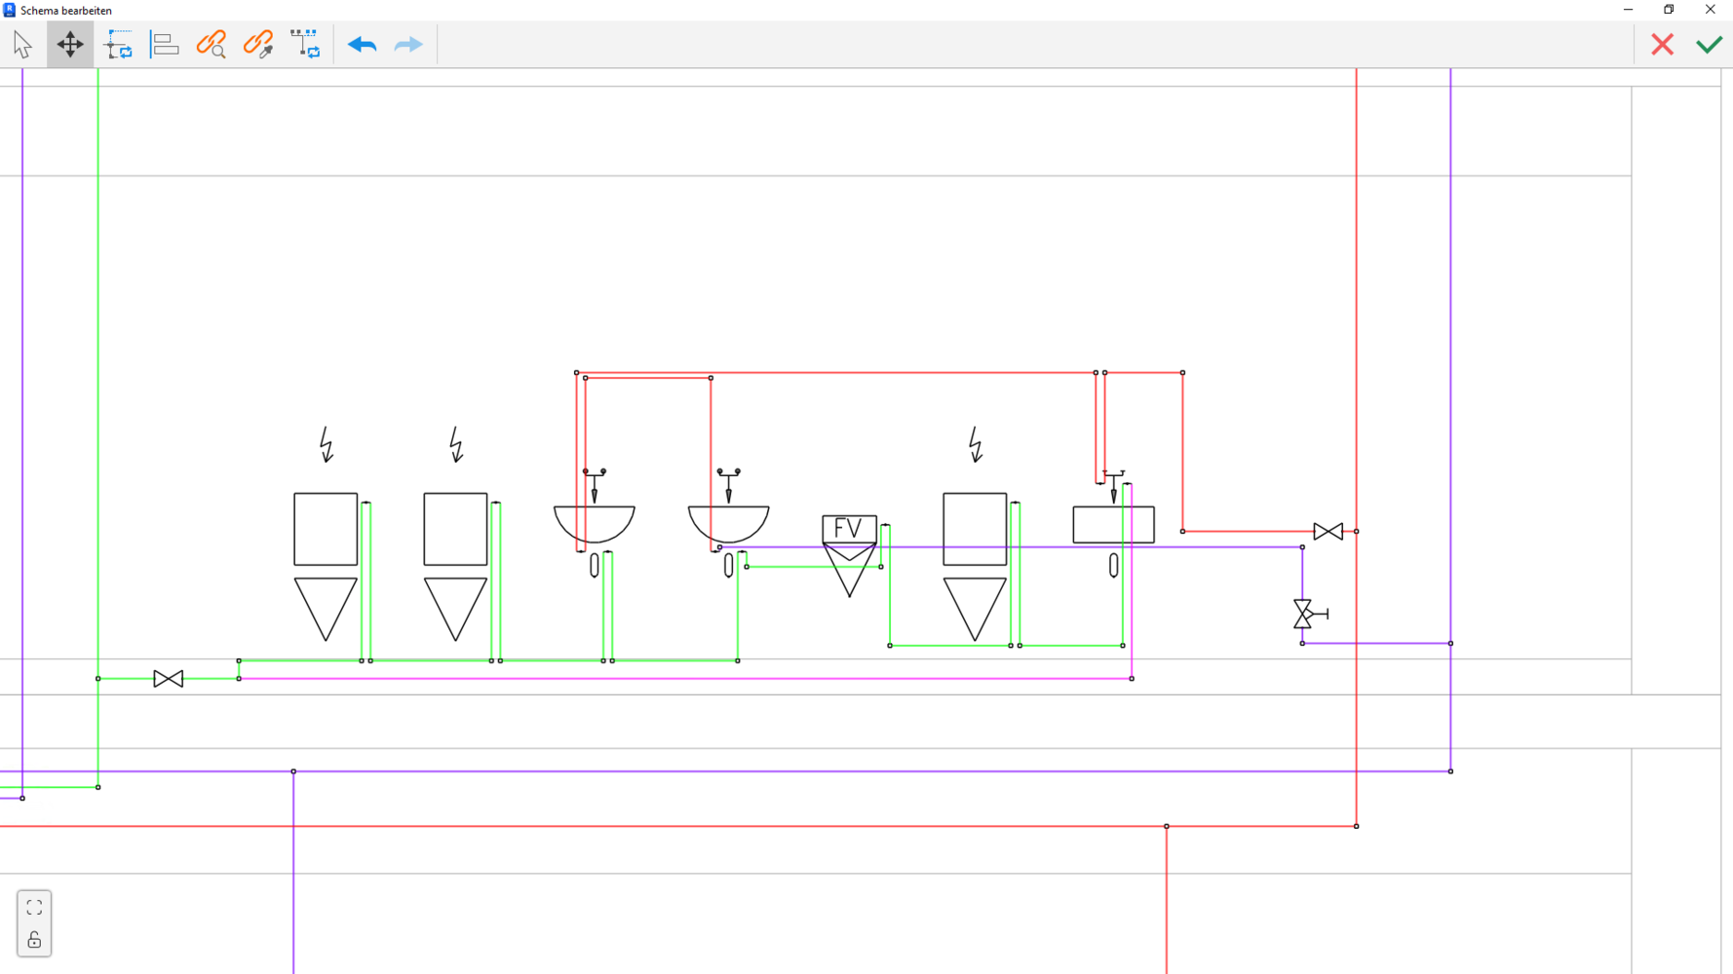The image size is (1733, 974).
Task: Select the link eyedropper tool
Action: point(258,45)
